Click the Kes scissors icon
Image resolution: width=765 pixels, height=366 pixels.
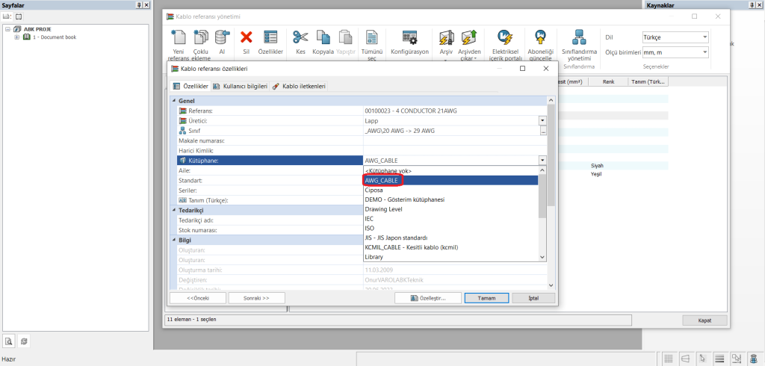(x=300, y=37)
